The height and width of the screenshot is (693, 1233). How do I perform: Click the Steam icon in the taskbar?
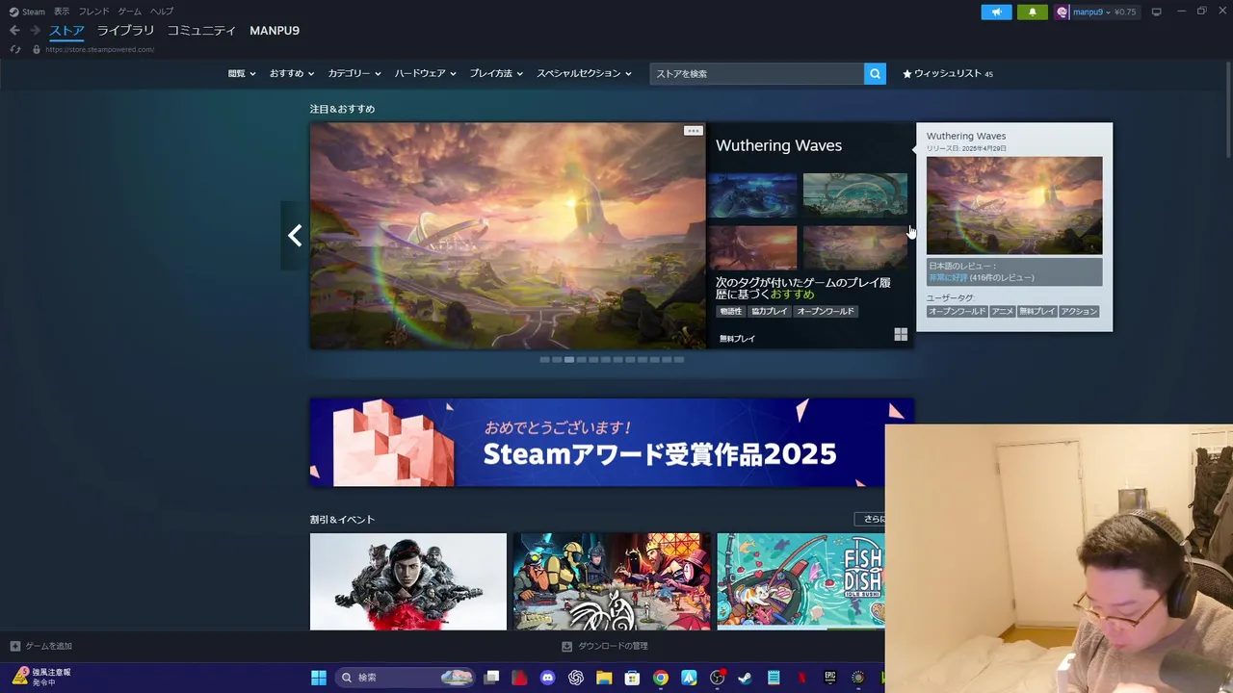pos(745,678)
